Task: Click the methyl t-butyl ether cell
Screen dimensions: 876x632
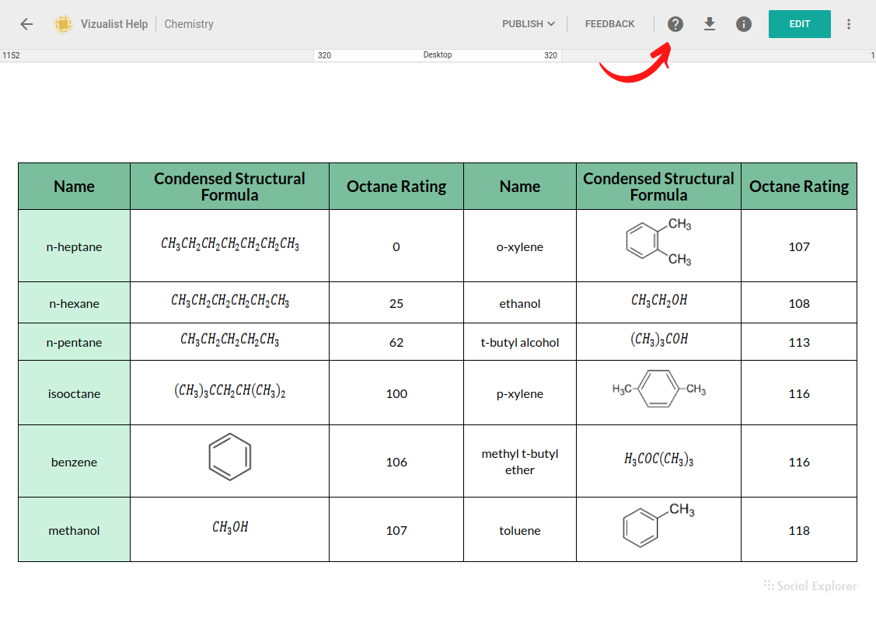Action: (x=519, y=462)
